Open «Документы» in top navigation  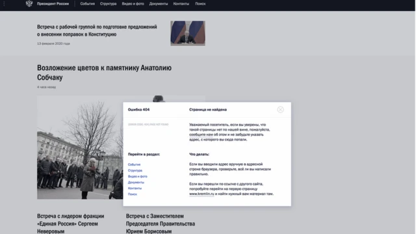pyautogui.click(x=159, y=4)
